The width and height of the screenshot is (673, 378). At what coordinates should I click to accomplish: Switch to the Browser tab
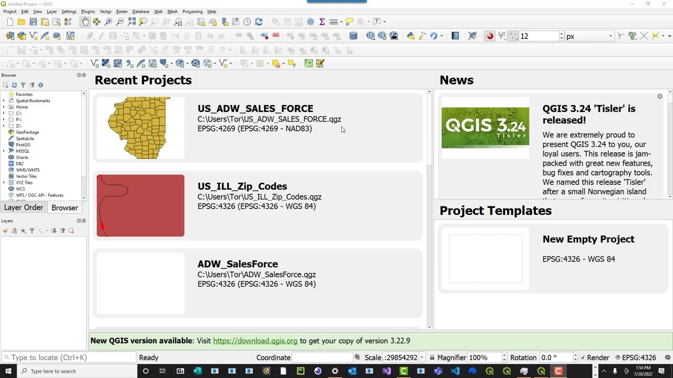point(65,207)
